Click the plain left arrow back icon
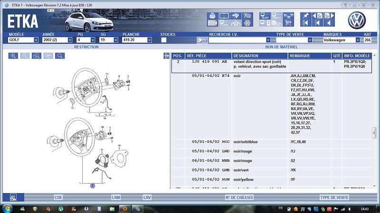 coord(329,23)
